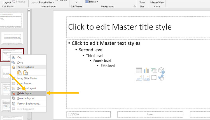This screenshot has height=120, width=210.
Task: Click Cut in the context menu
Action: click(19, 57)
